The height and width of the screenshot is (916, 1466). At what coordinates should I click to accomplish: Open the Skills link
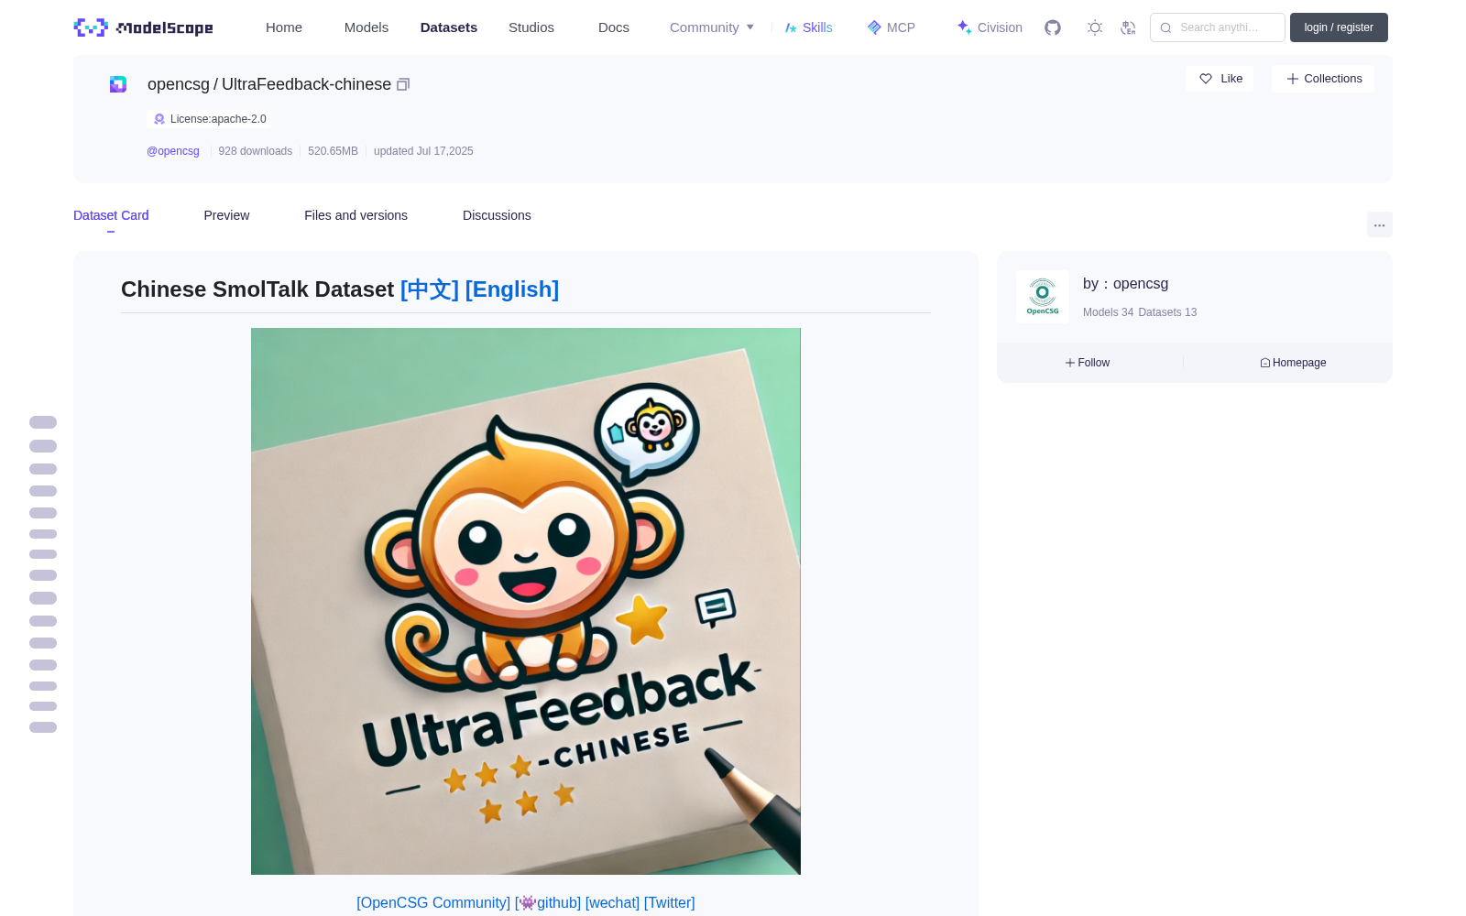(808, 27)
